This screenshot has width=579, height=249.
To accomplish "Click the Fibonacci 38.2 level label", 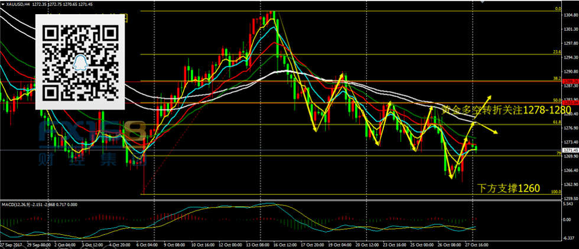I will click(556, 79).
